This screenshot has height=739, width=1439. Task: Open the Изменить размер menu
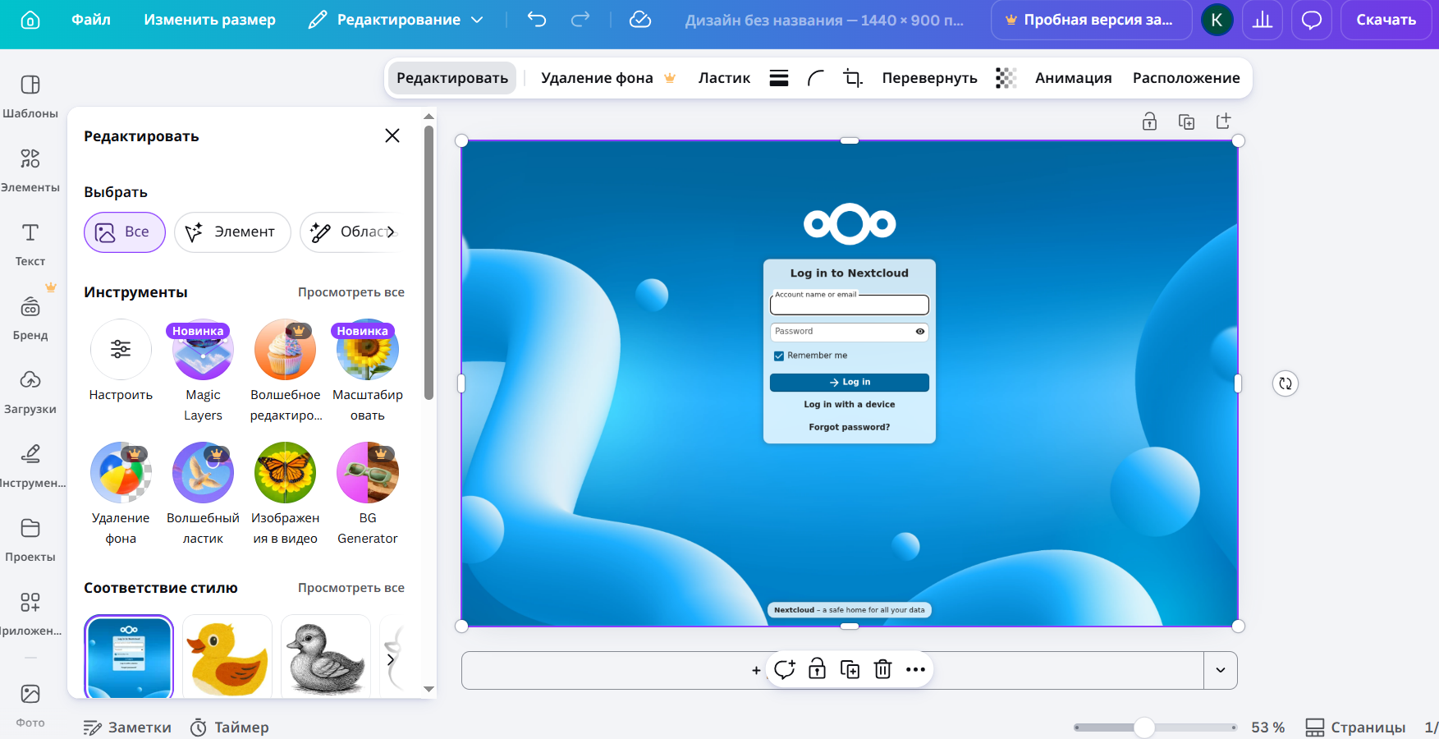[210, 20]
